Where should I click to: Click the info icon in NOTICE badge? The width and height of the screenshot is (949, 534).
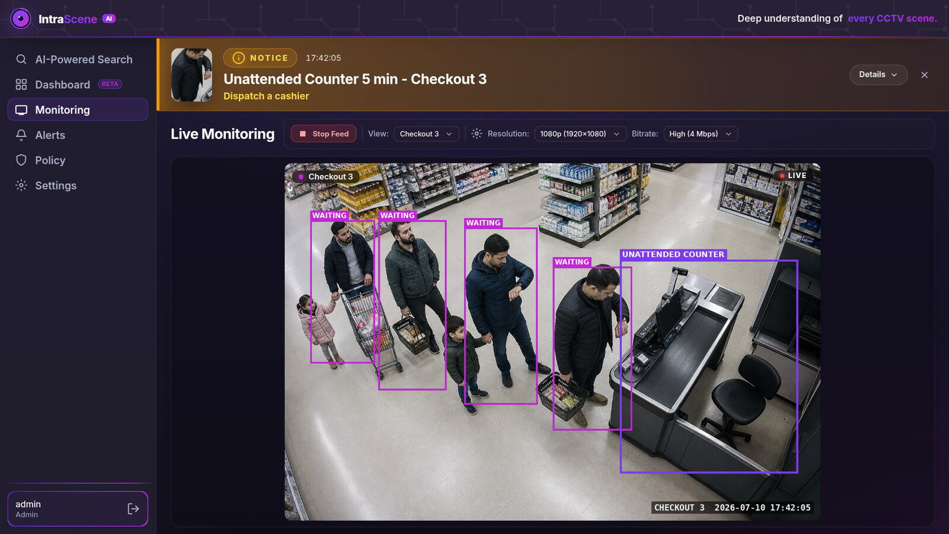coord(238,58)
